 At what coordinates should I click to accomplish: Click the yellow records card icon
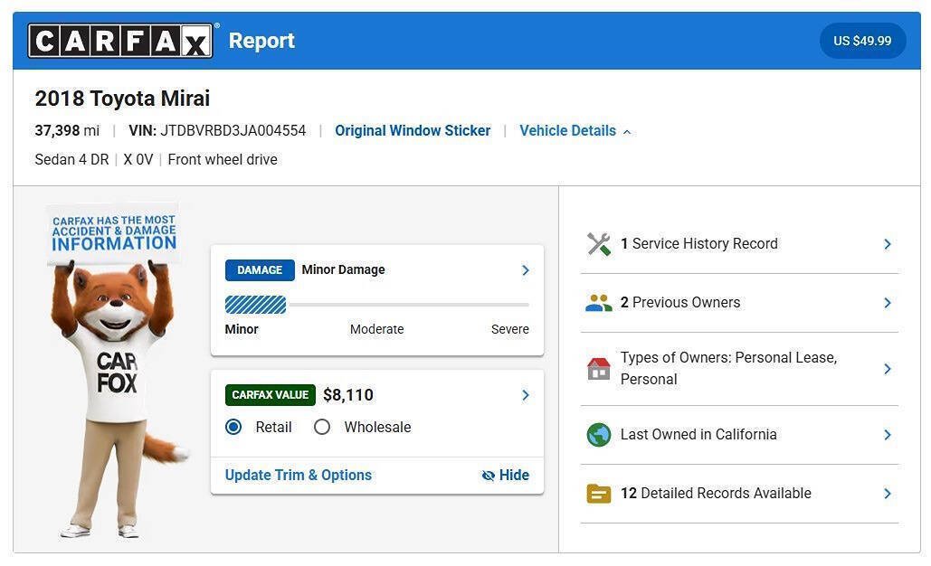[599, 494]
